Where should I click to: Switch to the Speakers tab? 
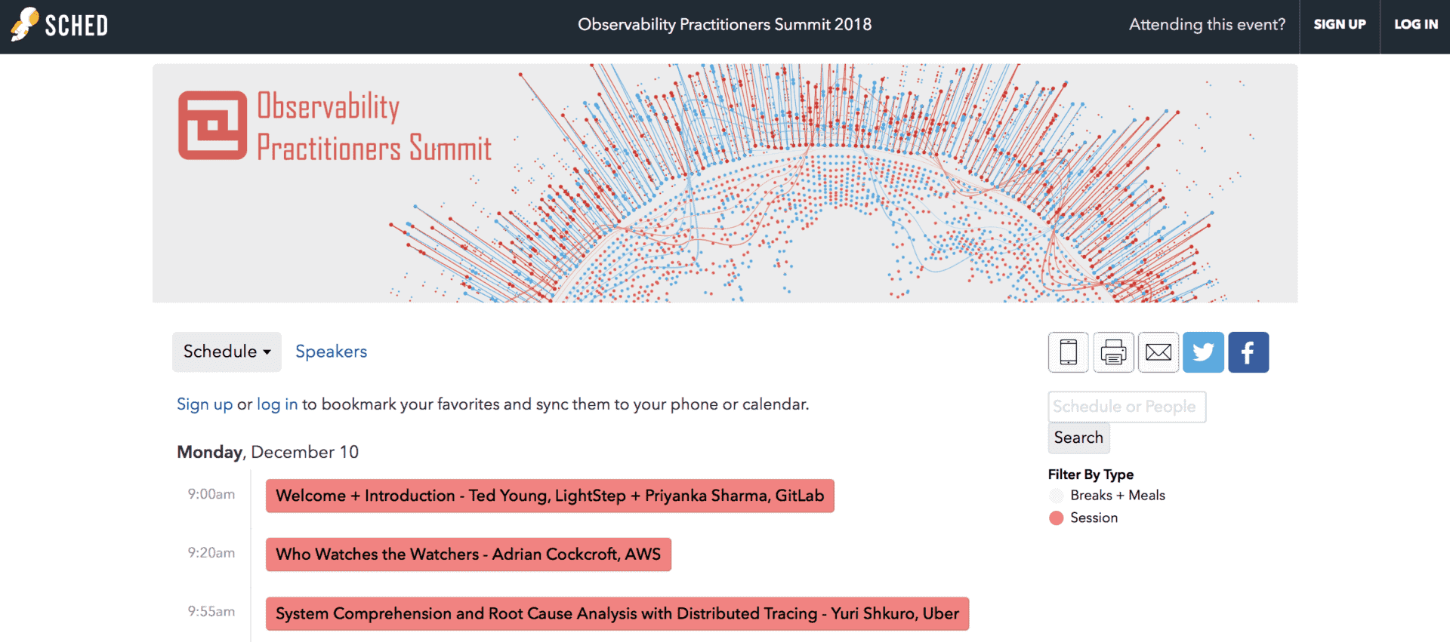coord(331,352)
